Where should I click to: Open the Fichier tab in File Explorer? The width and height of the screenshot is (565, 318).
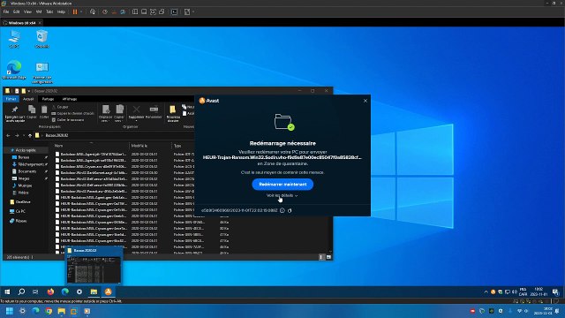pos(11,99)
